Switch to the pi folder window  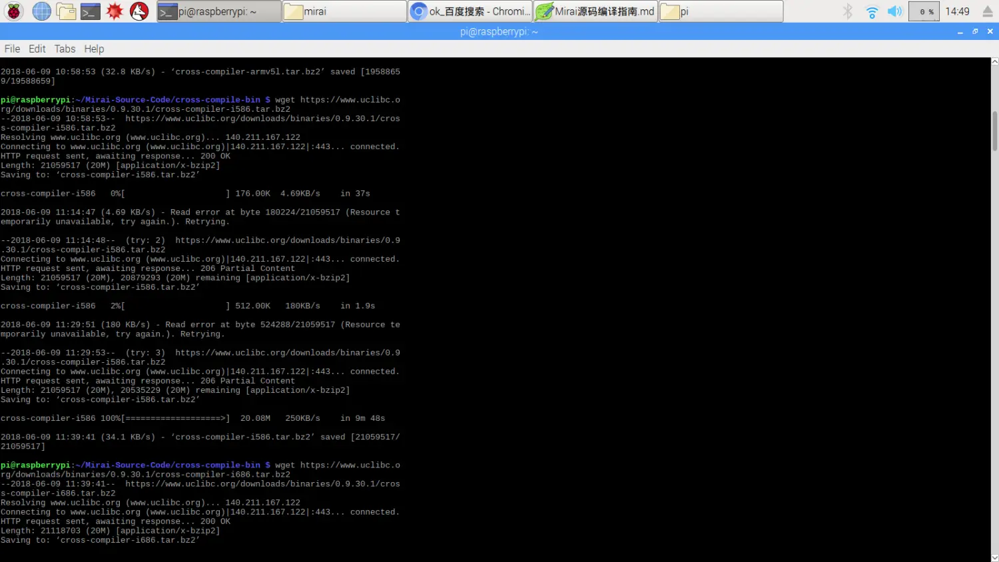tap(721, 11)
